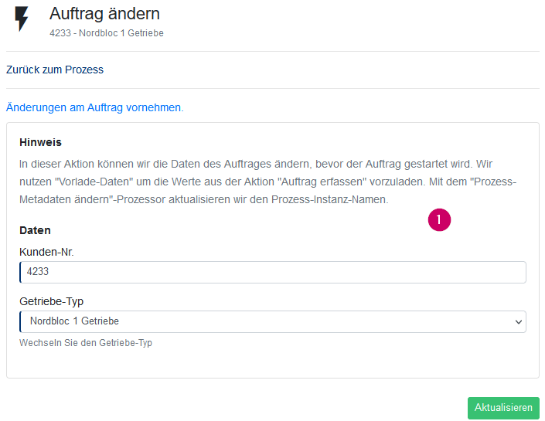Viewport: 545px width, 421px height.
Task: Click the word Prozess-Instanz-Namen in hint text
Action: [x=329, y=199]
